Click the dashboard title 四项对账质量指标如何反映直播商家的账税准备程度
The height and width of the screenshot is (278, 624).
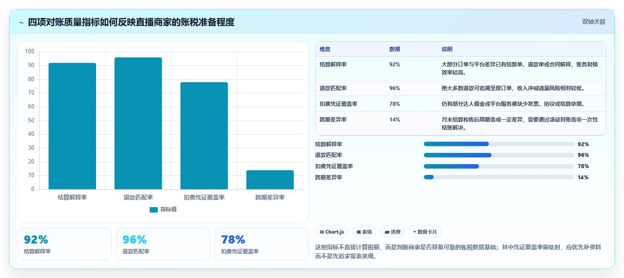(x=131, y=22)
